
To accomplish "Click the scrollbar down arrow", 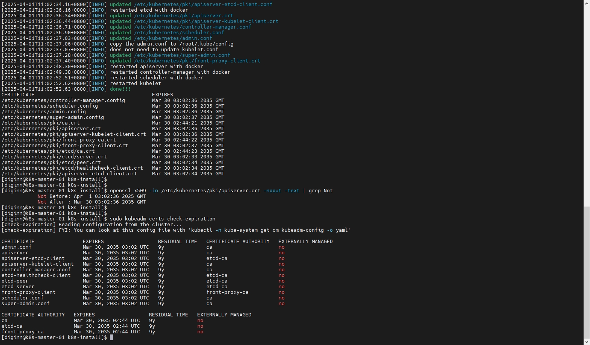I will pyautogui.click(x=587, y=342).
